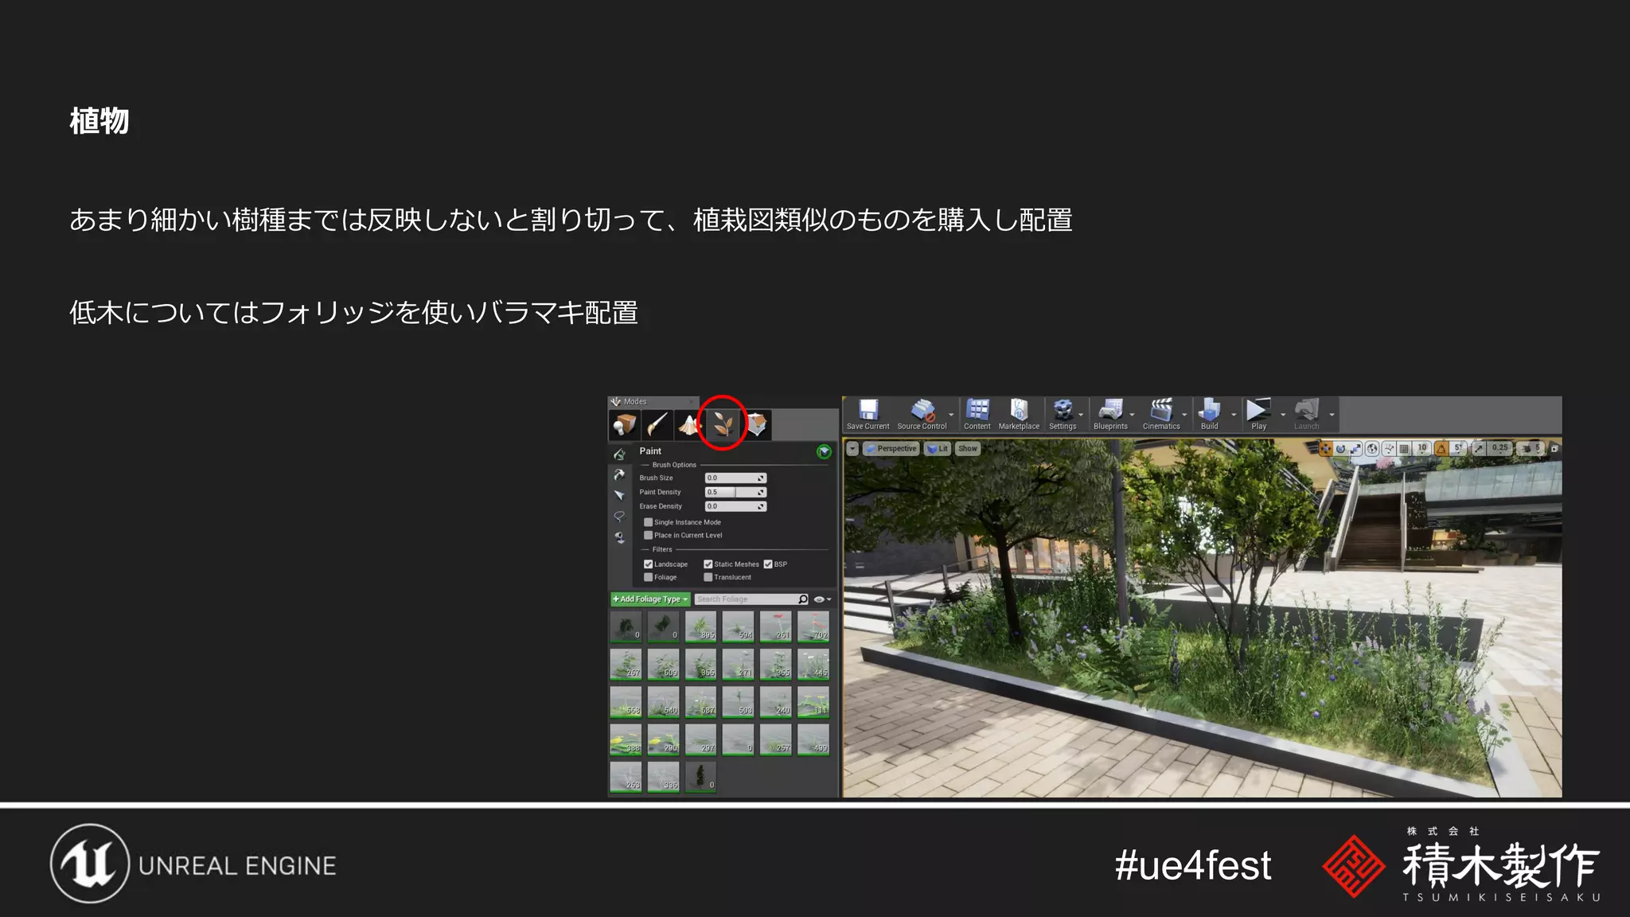The width and height of the screenshot is (1630, 917).
Task: Expand the Cinematics dropdown arrow
Action: click(x=1184, y=415)
